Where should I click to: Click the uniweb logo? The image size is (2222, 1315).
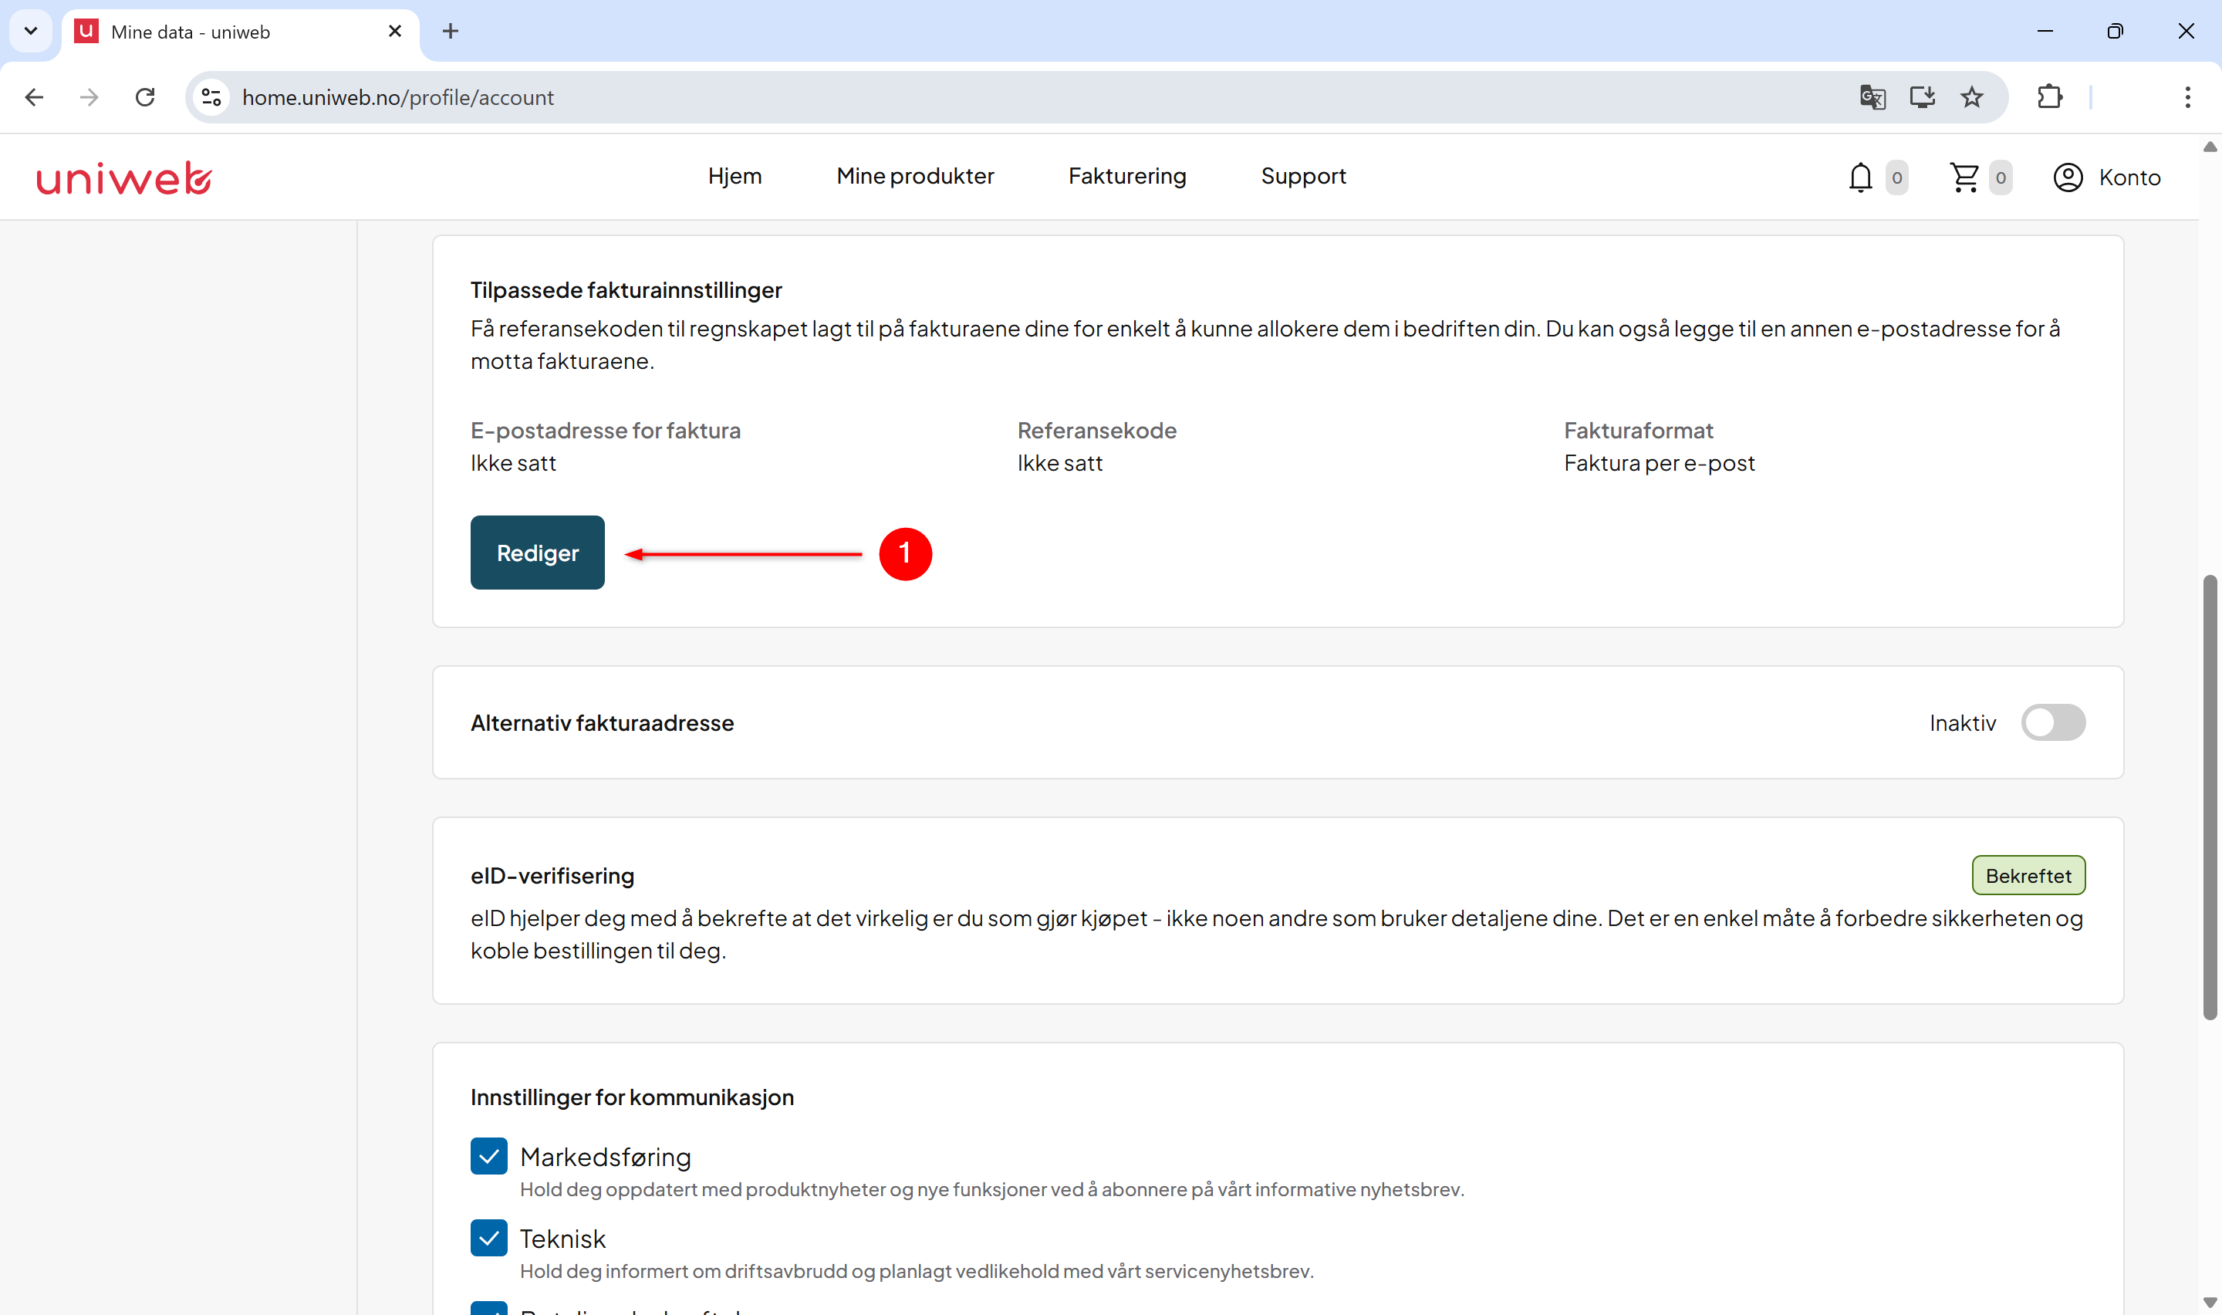coord(124,177)
